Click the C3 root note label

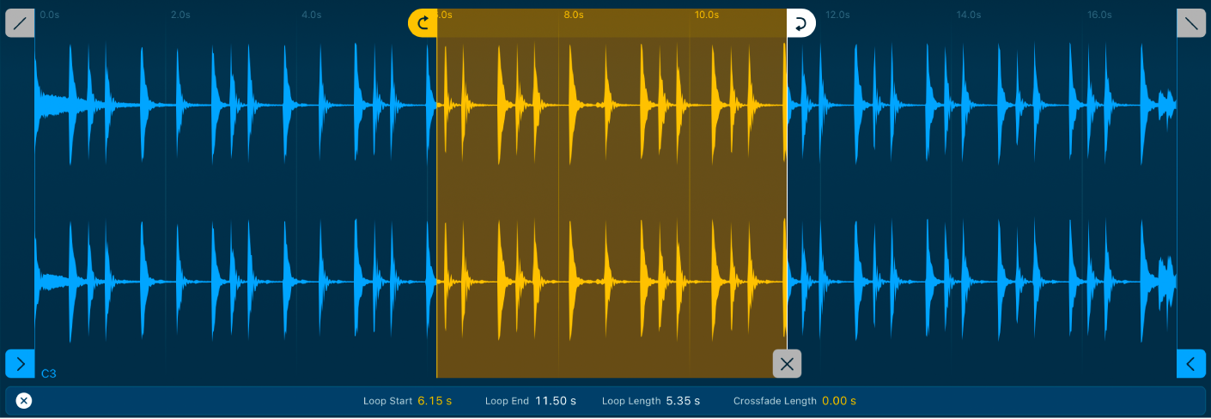tap(49, 373)
